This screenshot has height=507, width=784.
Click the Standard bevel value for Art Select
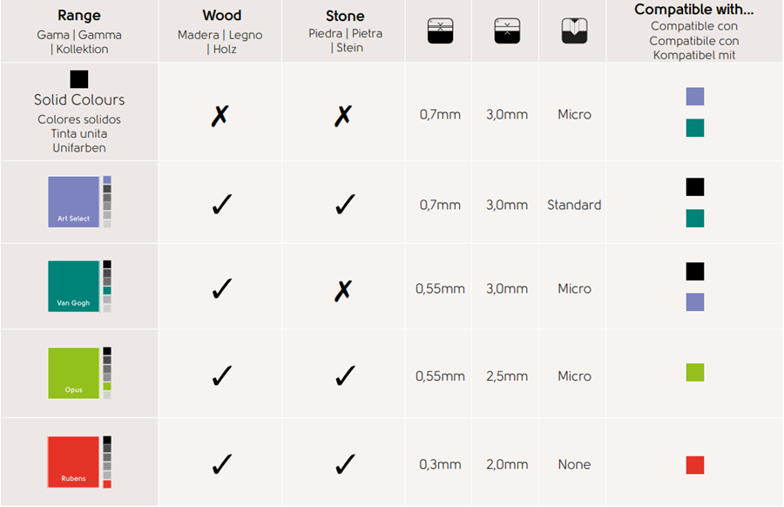tap(574, 206)
